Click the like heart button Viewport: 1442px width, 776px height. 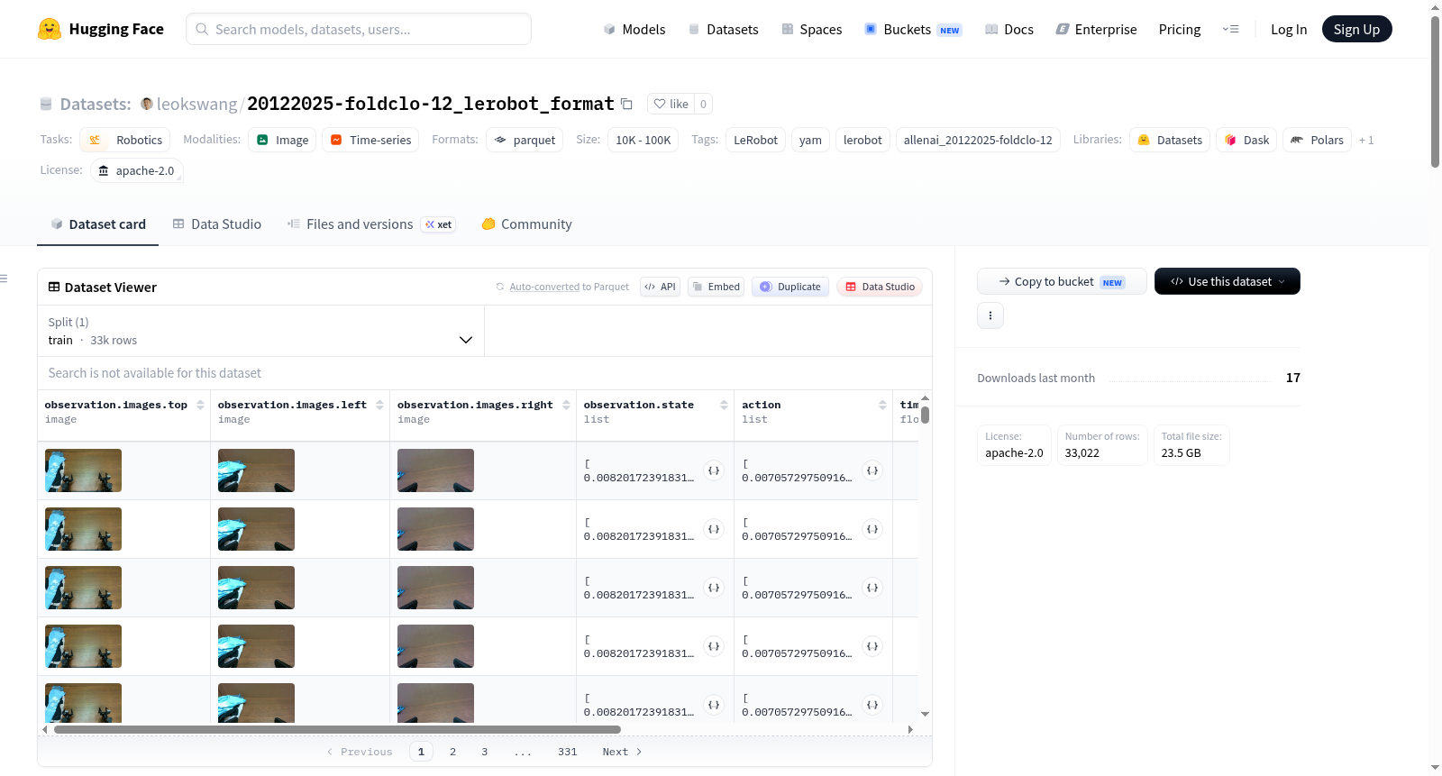click(x=671, y=104)
